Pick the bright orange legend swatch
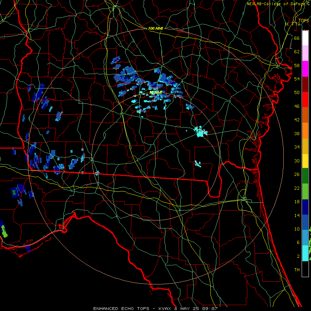 305,131
